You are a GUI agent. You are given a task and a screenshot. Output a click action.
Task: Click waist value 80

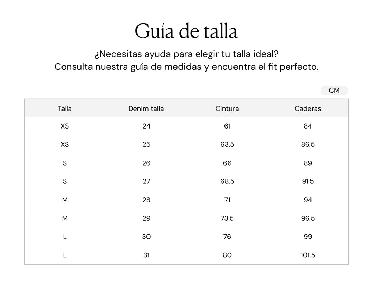pyautogui.click(x=227, y=255)
